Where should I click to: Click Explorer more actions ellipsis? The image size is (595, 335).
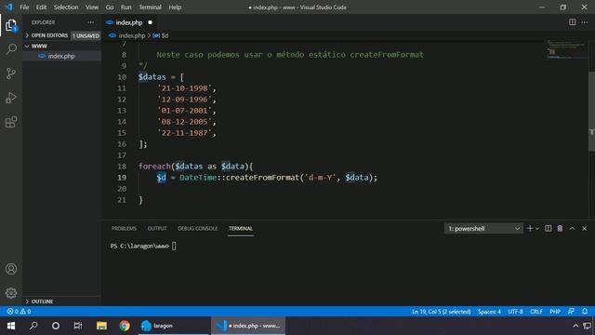click(91, 22)
